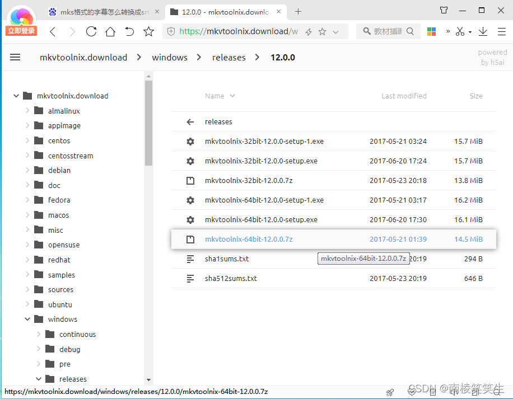Click the undo closed tab icon
The height and width of the screenshot is (399, 513).
129,31
